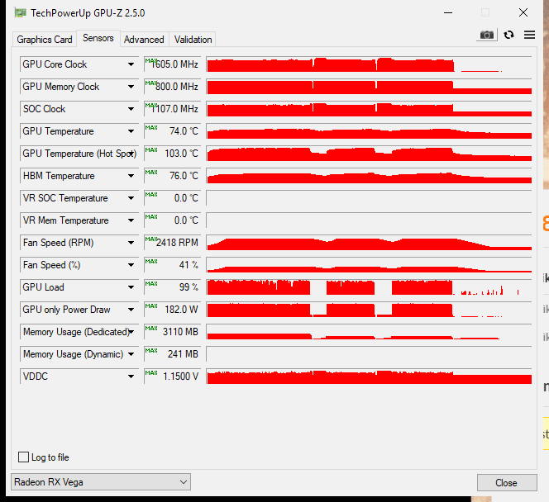Screen dimensions: 549x502
Task: Open the Radeon RX Vega device selector
Action: point(101,482)
